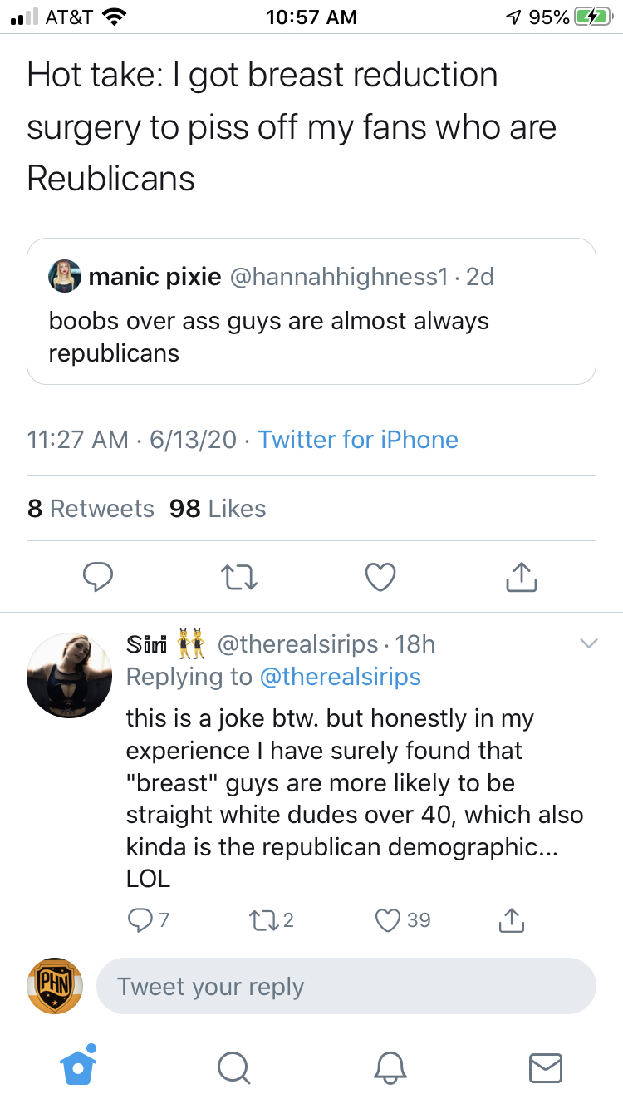Open the quoted manic pixie tweet
Image resolution: width=623 pixels, height=1109 pixels.
311,312
